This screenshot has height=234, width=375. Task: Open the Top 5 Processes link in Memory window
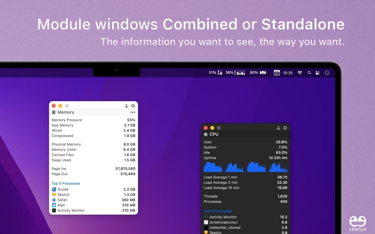pos(66,183)
